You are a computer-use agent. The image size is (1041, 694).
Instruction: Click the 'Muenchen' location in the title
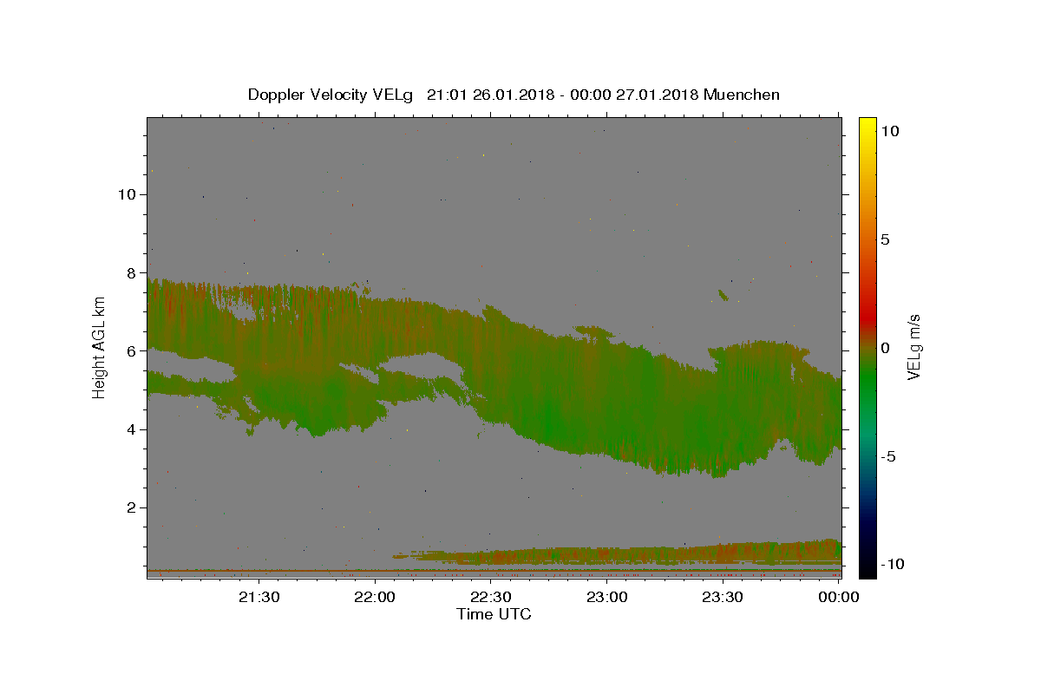pos(742,95)
